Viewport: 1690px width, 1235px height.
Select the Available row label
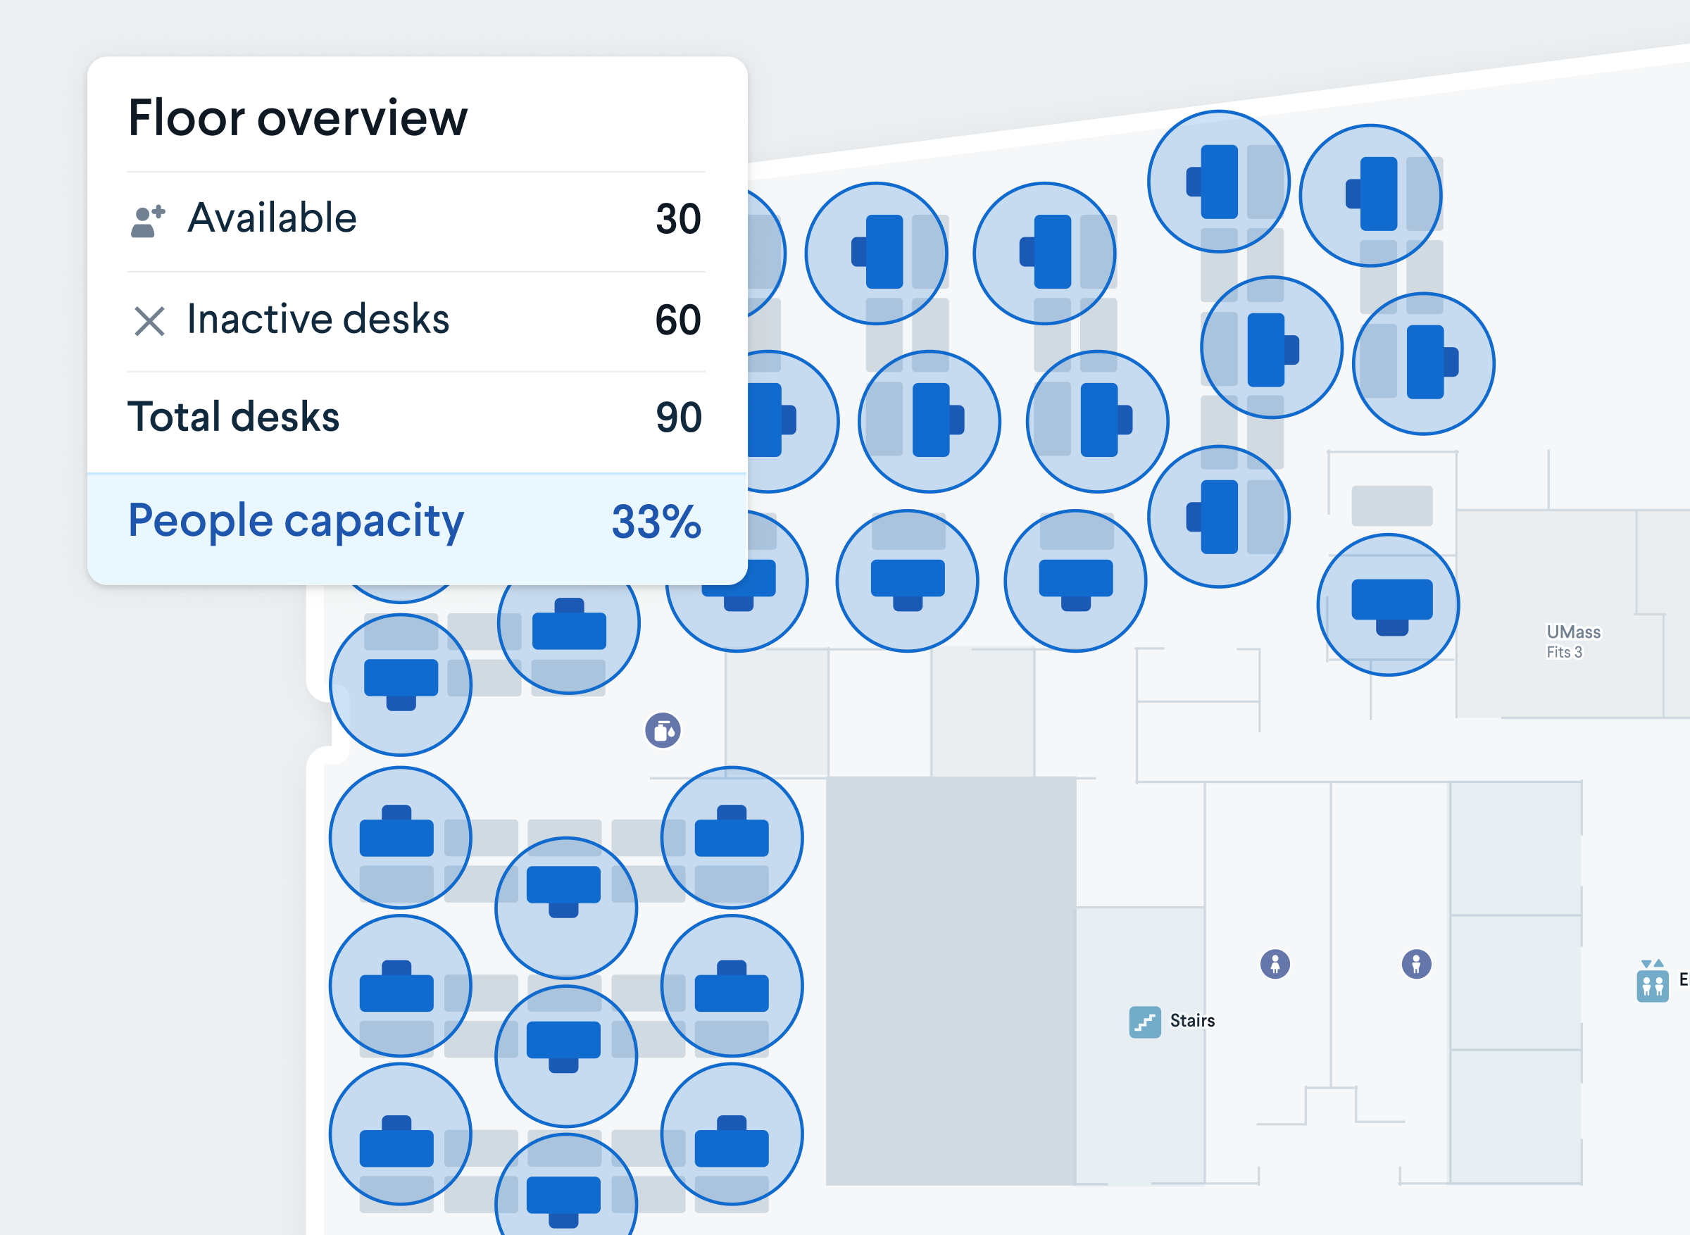point(272,218)
